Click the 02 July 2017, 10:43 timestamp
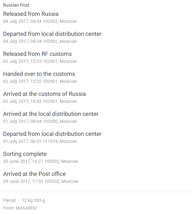 (x=40, y=101)
